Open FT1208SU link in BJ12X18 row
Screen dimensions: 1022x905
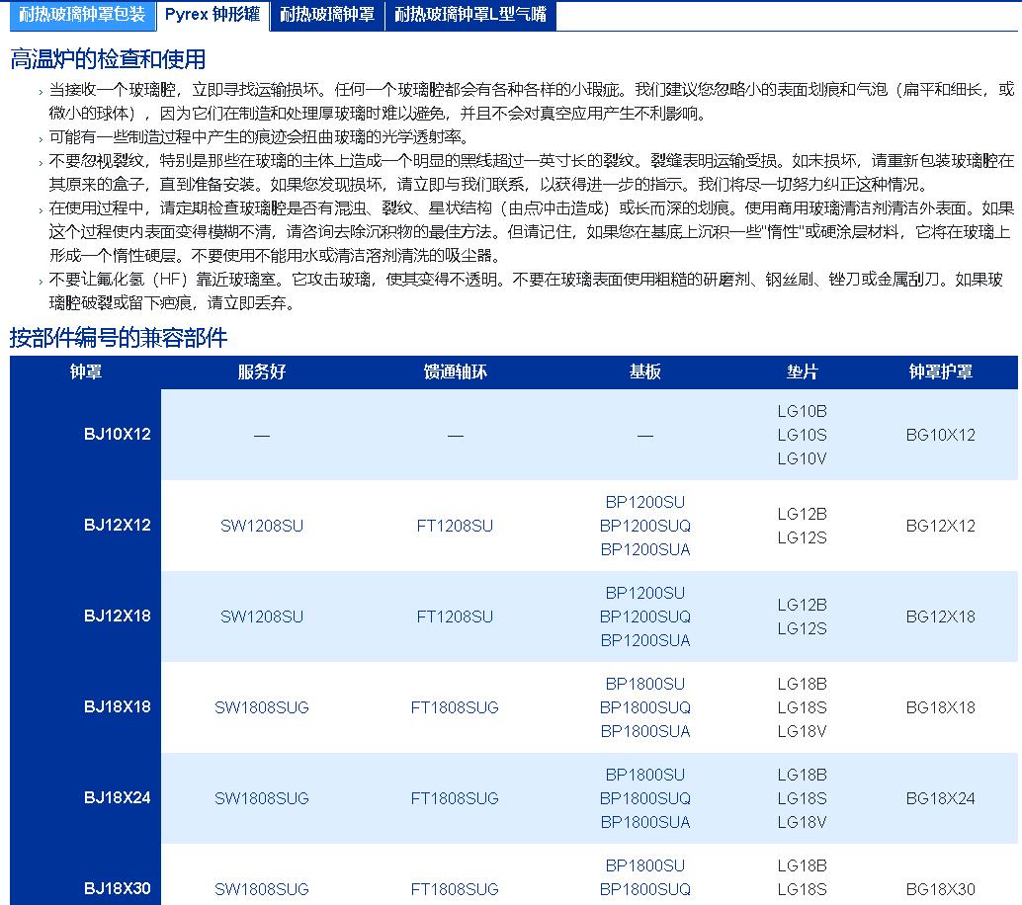click(x=455, y=617)
